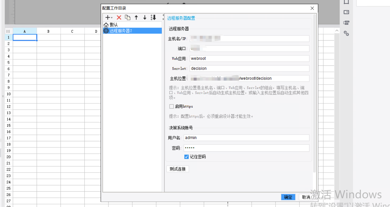
Task: Focus the Servlet field containing decision
Action: click(x=249, y=68)
